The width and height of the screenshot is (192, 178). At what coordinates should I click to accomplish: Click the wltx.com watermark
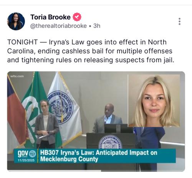17,76
